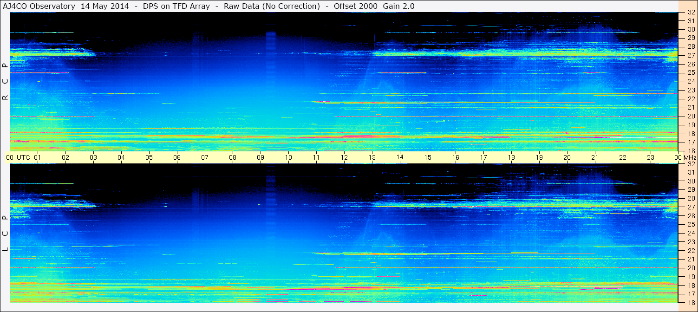
Task: Click 16 MHz label on upper RCP scale
Action: pos(691,151)
